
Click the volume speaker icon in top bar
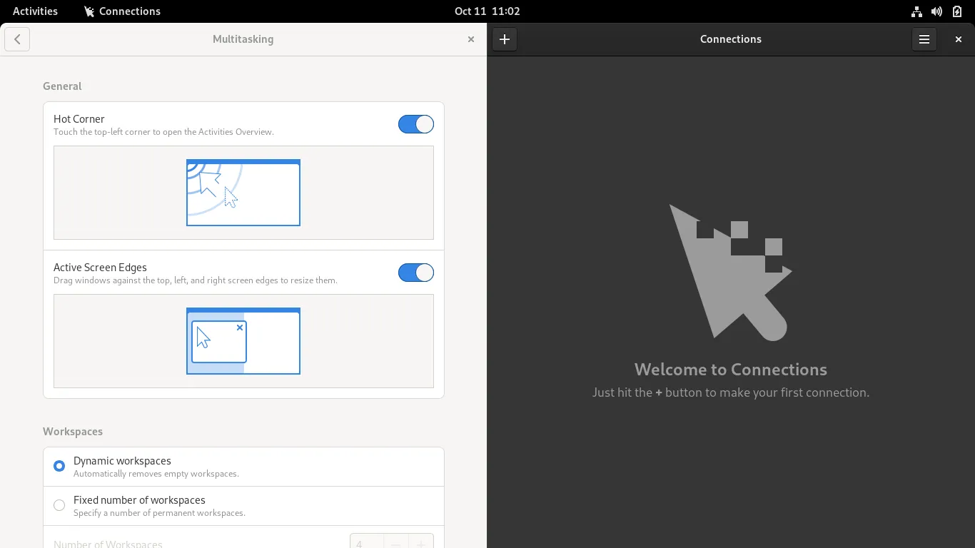tap(936, 11)
